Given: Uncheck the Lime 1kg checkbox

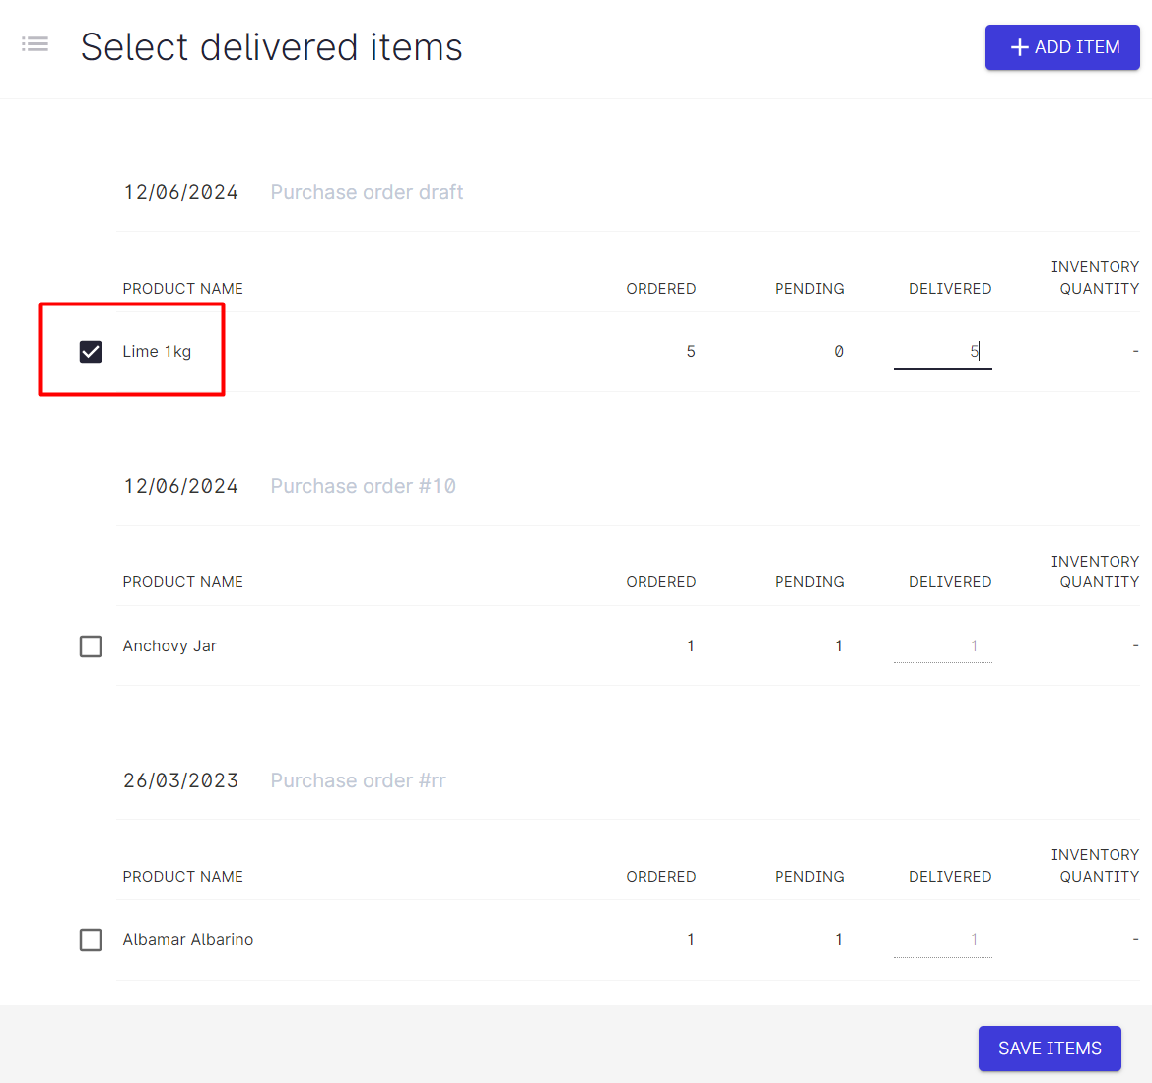Looking at the screenshot, I should 90,350.
